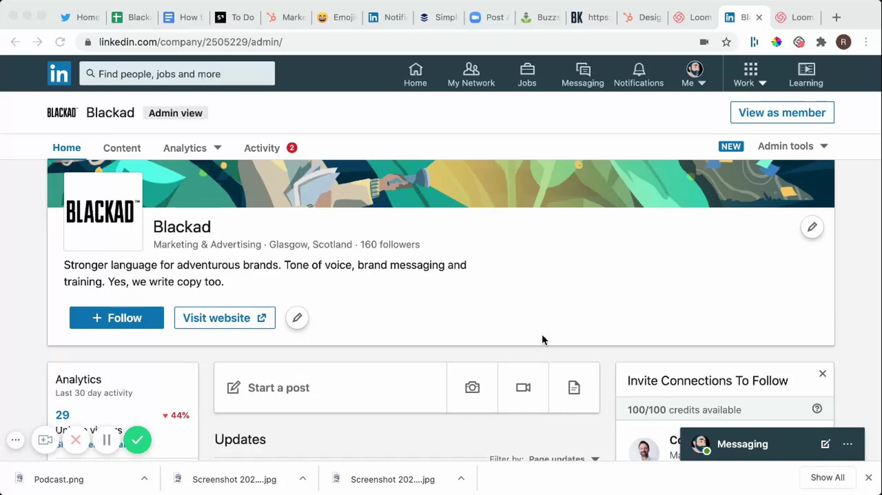Add a photo to the post
Screen dimensions: 882x495
472,388
